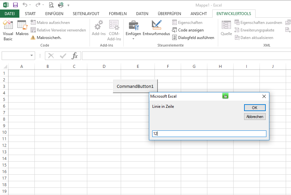Image resolution: width=291 pixels, height=195 pixels.
Task: Switch to the EINFÜGEN tab
Action: click(x=54, y=14)
